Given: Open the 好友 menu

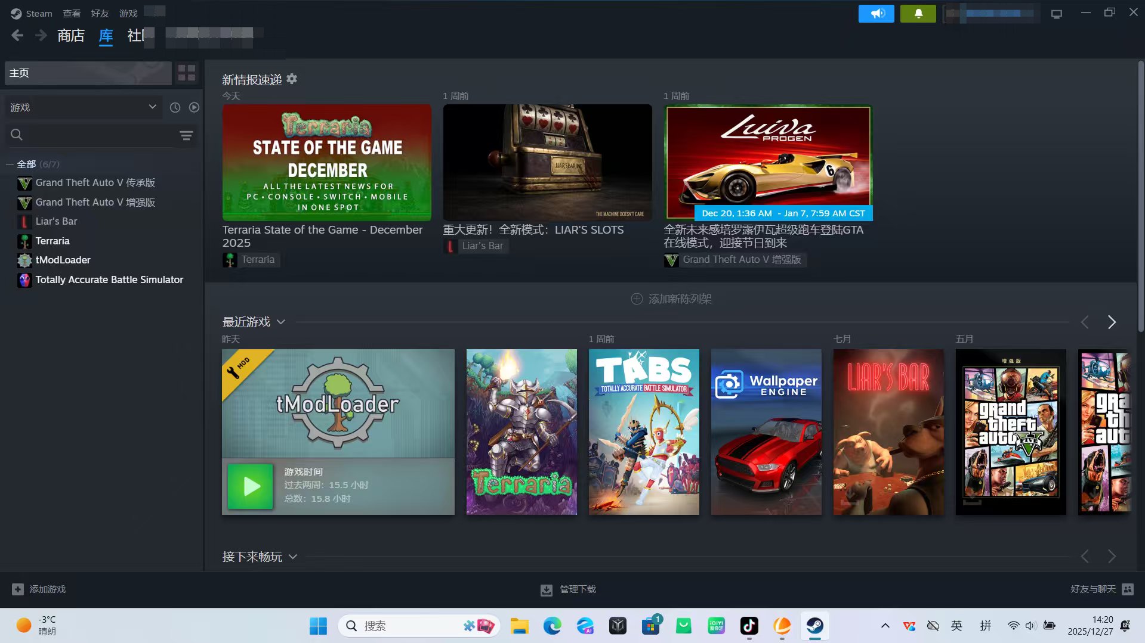Looking at the screenshot, I should (100, 13).
